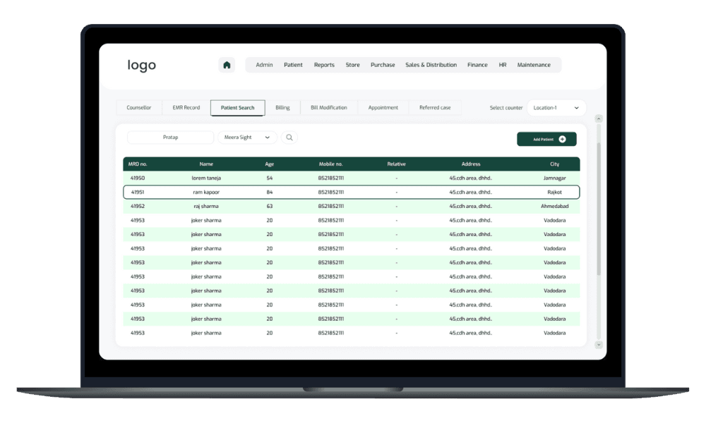Click age 63 in raj sharma row
The height and width of the screenshot is (423, 706).
pos(269,207)
